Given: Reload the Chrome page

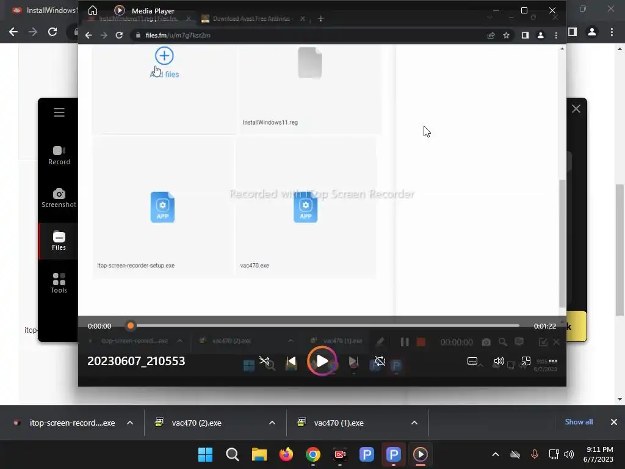Looking at the screenshot, I should (x=52, y=32).
